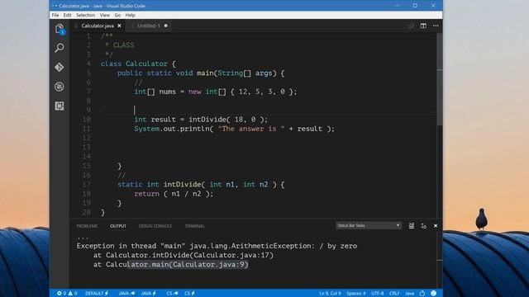Open the Extensions view icon
Screen dimensions: 529x297
coord(60,106)
